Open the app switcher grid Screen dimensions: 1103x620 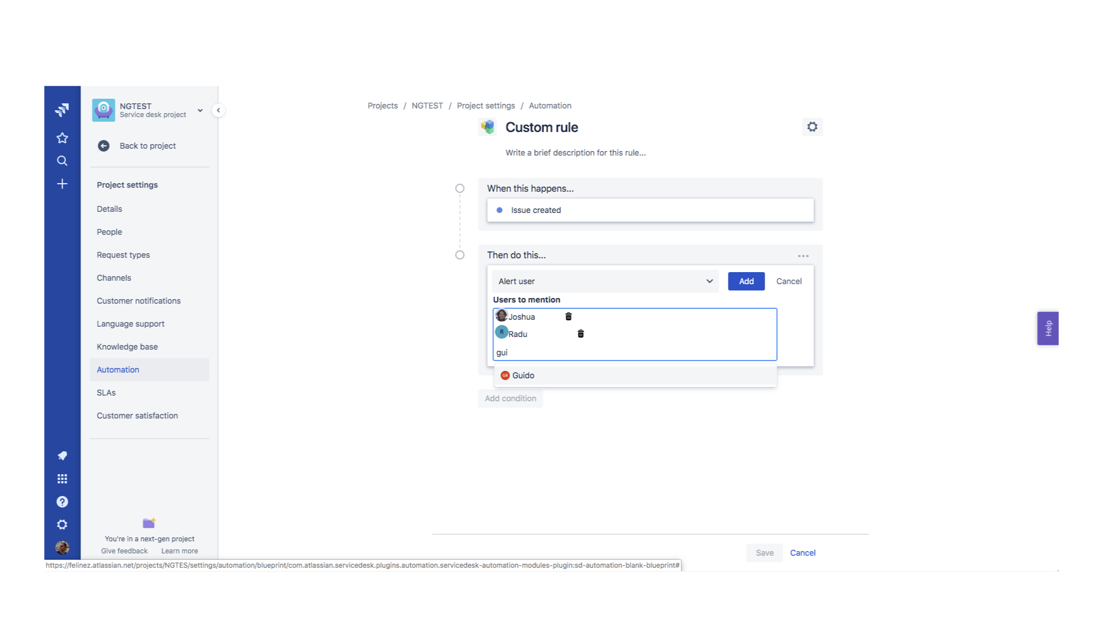(x=62, y=478)
